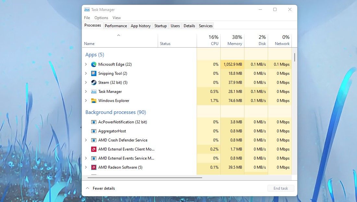Open the View menu
The height and width of the screenshot is (202, 357).
[117, 17]
